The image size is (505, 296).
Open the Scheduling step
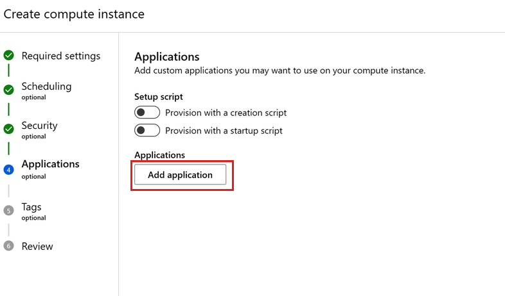tap(46, 86)
